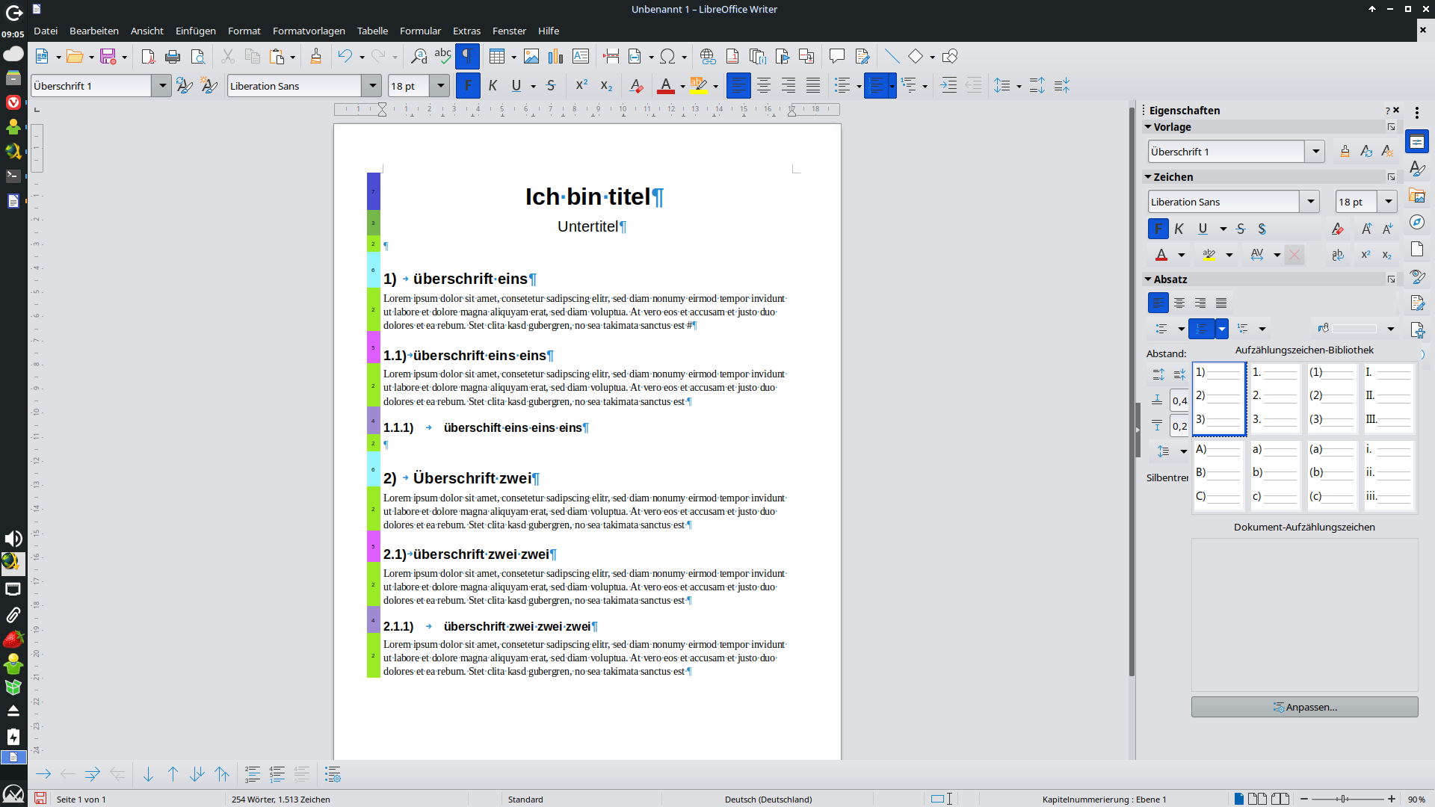The height and width of the screenshot is (807, 1435).
Task: Click the Insert Comment icon
Action: click(837, 57)
